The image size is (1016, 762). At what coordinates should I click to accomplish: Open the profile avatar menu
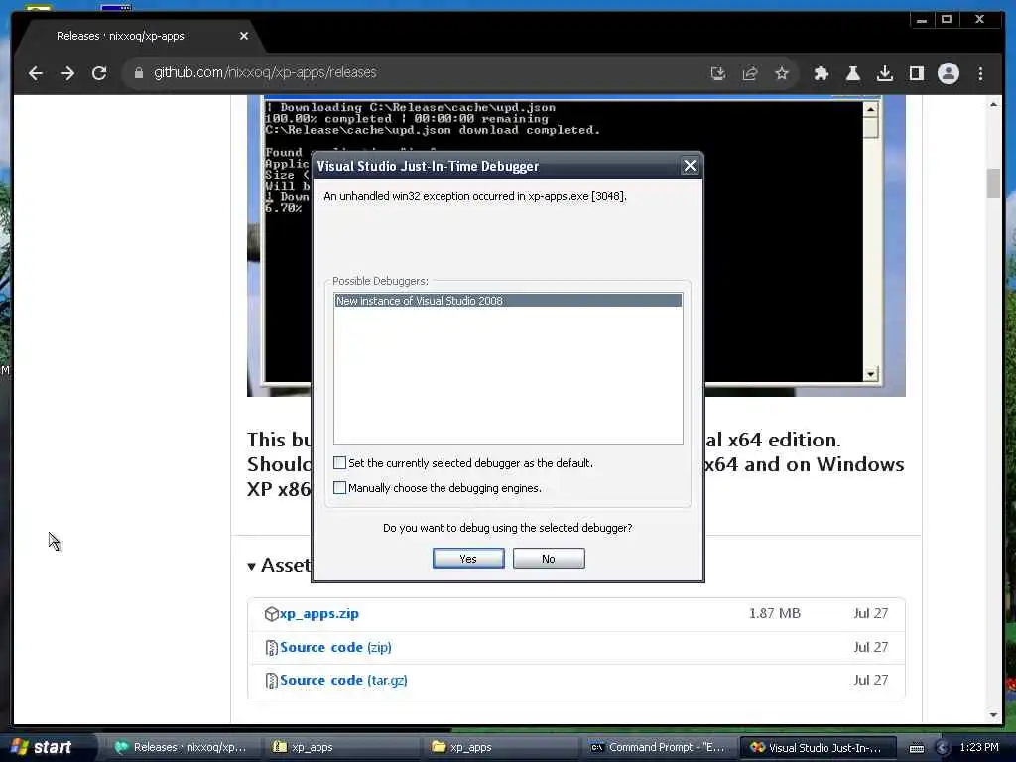[x=948, y=73]
